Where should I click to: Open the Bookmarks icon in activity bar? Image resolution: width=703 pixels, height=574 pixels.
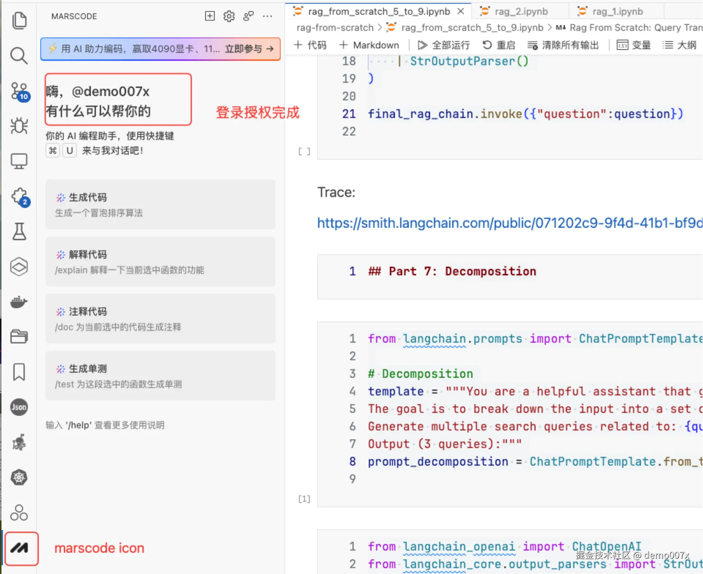pos(19,372)
